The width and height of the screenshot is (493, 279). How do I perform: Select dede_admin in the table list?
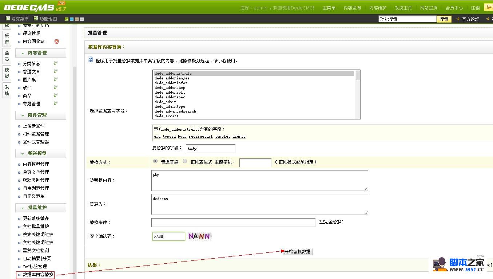pyautogui.click(x=254, y=102)
